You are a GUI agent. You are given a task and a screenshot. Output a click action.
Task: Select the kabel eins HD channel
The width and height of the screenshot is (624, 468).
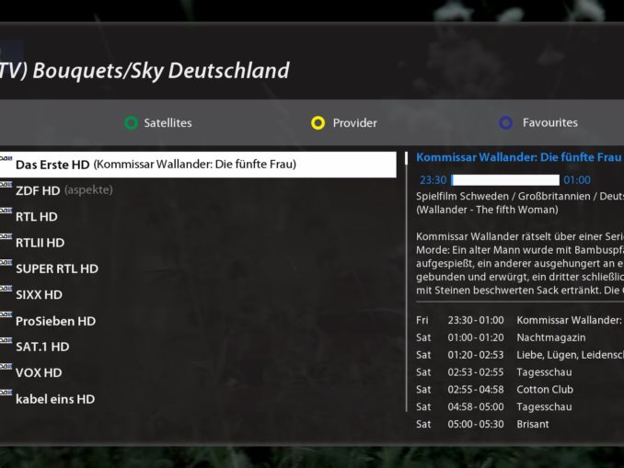[x=55, y=399]
